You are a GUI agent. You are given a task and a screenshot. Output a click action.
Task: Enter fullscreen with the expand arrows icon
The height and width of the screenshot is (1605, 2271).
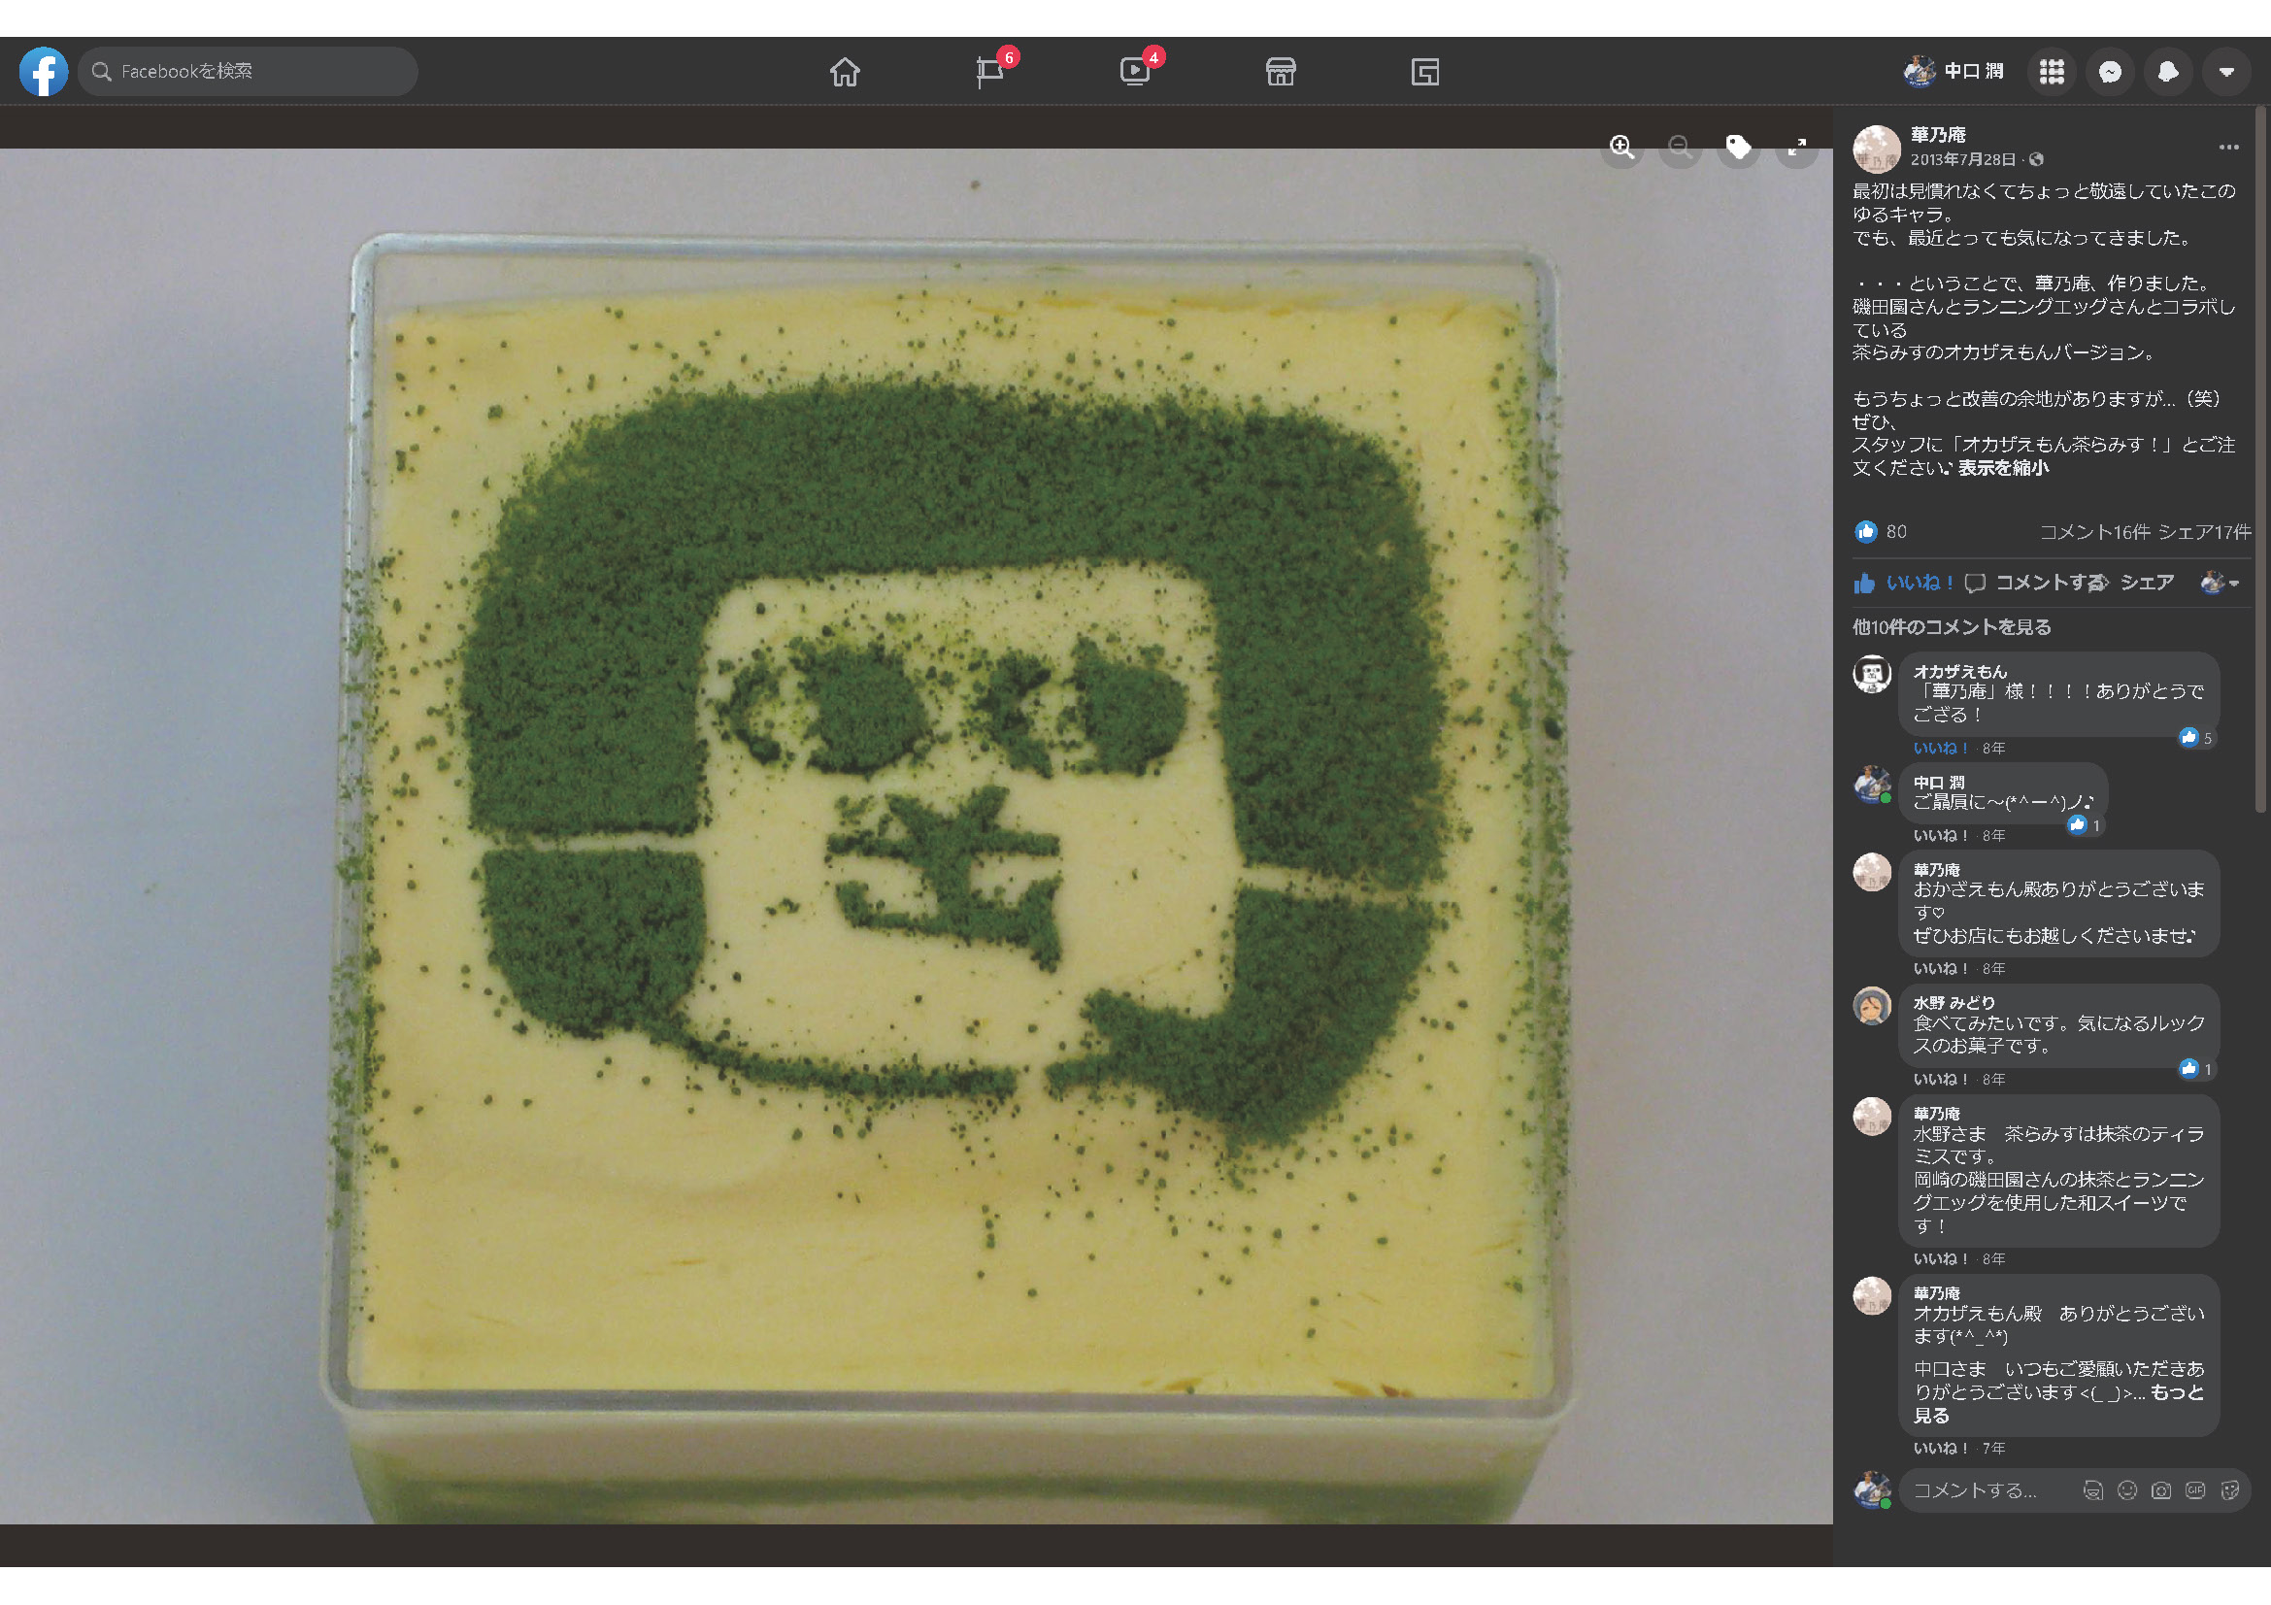click(x=1796, y=148)
